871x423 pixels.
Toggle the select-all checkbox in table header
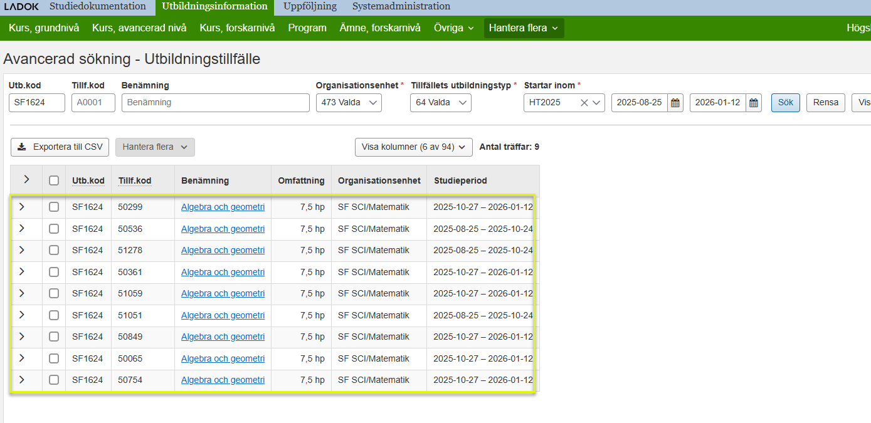[54, 180]
